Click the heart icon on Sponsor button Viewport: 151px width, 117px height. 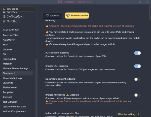(x=48, y=15)
